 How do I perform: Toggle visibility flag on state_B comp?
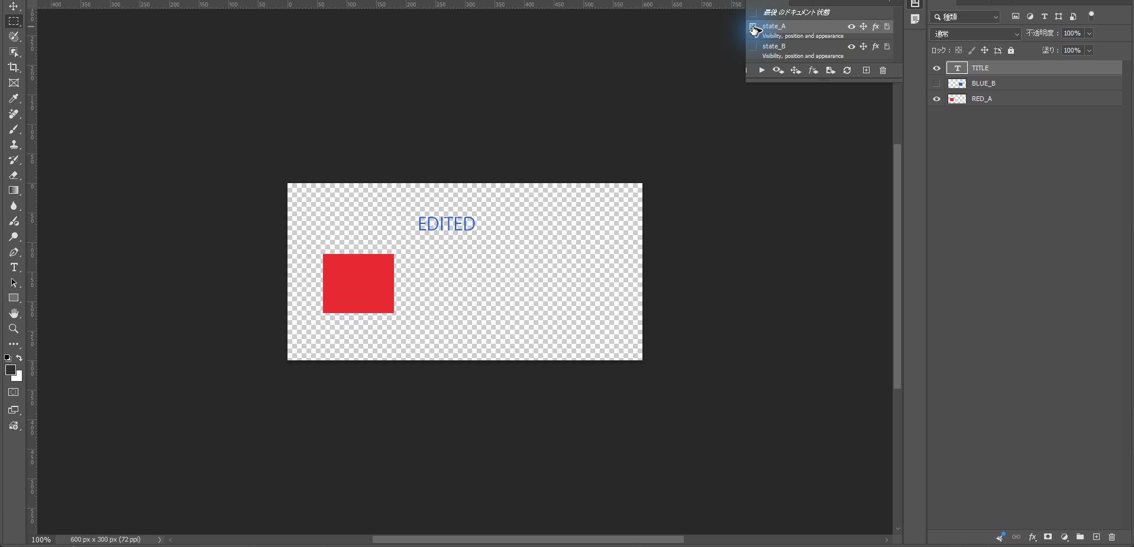click(851, 47)
